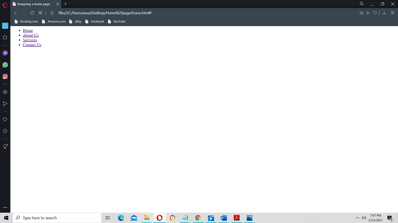Open File Explorer from taskbar

point(147,218)
